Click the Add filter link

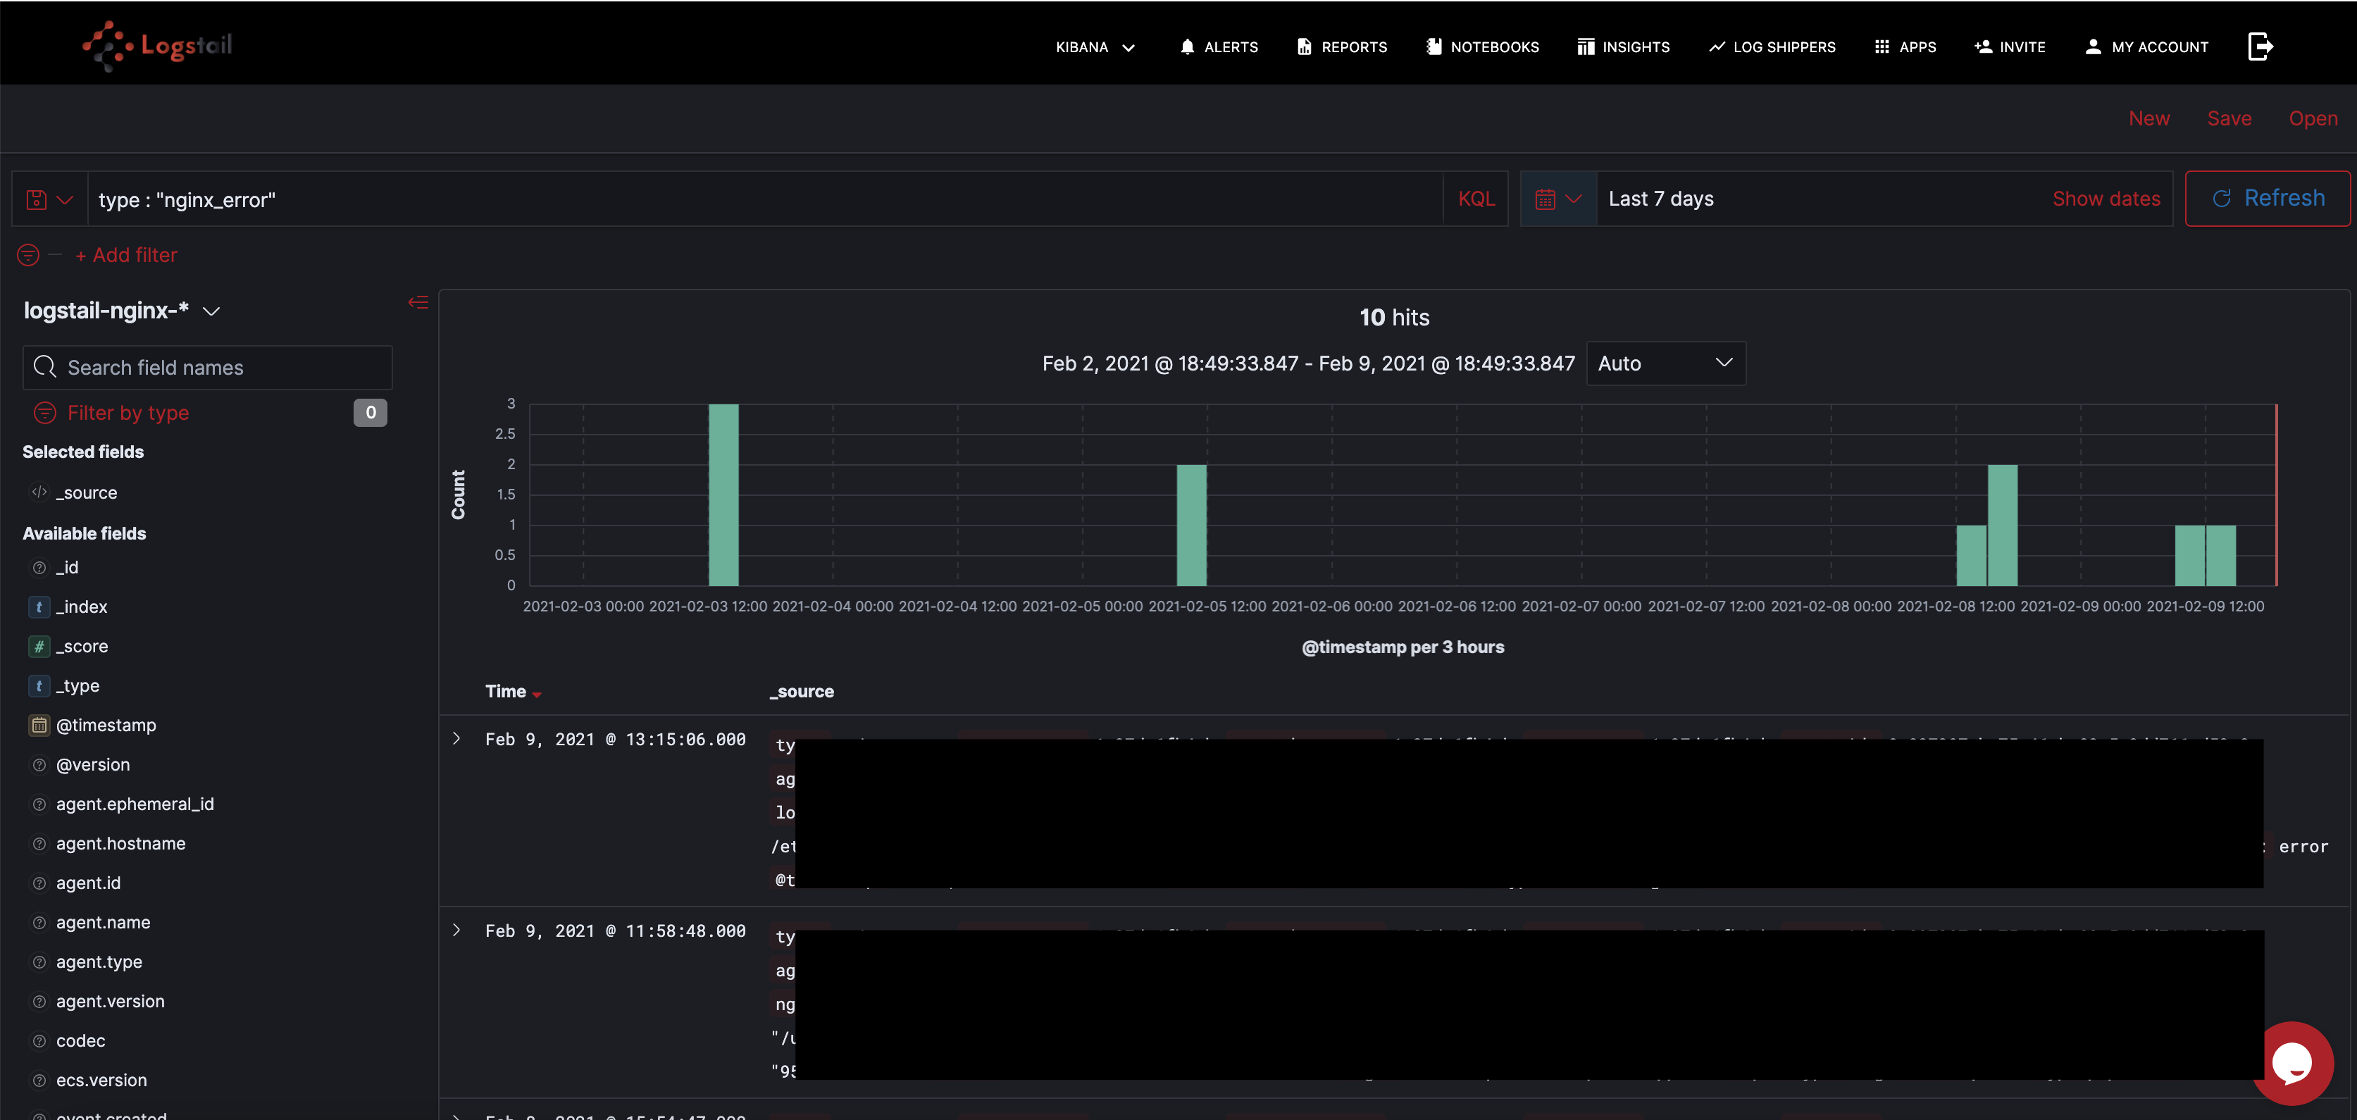pyautogui.click(x=126, y=255)
